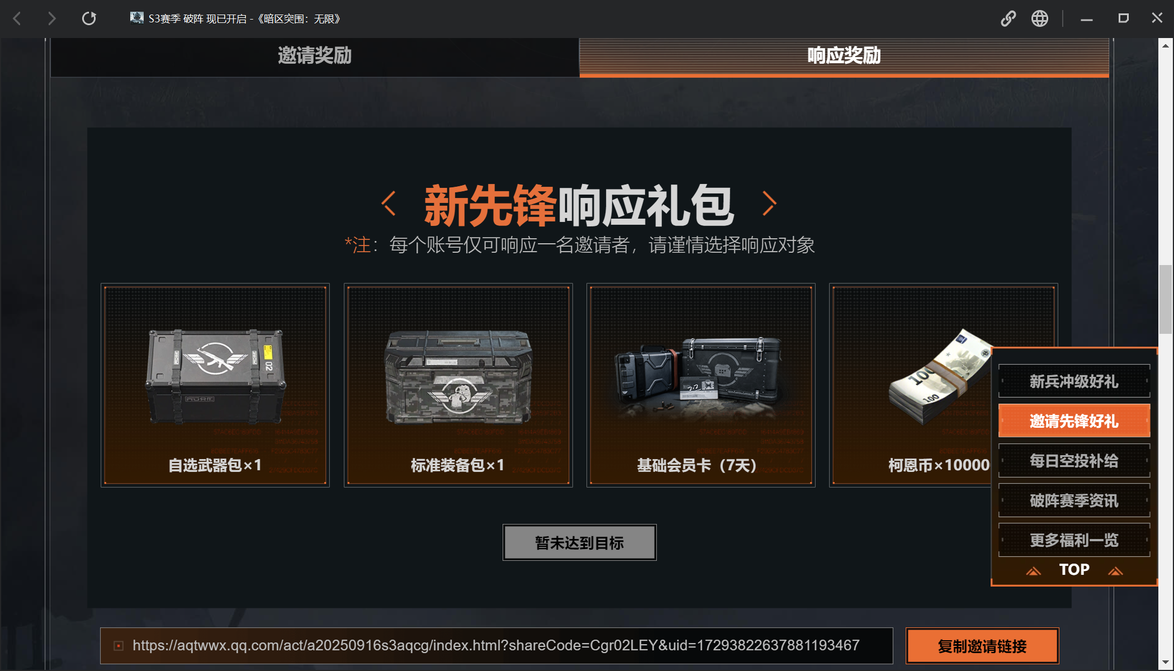Click the 自选武器包 reward card
Image resolution: width=1174 pixels, height=671 pixels.
pos(215,385)
